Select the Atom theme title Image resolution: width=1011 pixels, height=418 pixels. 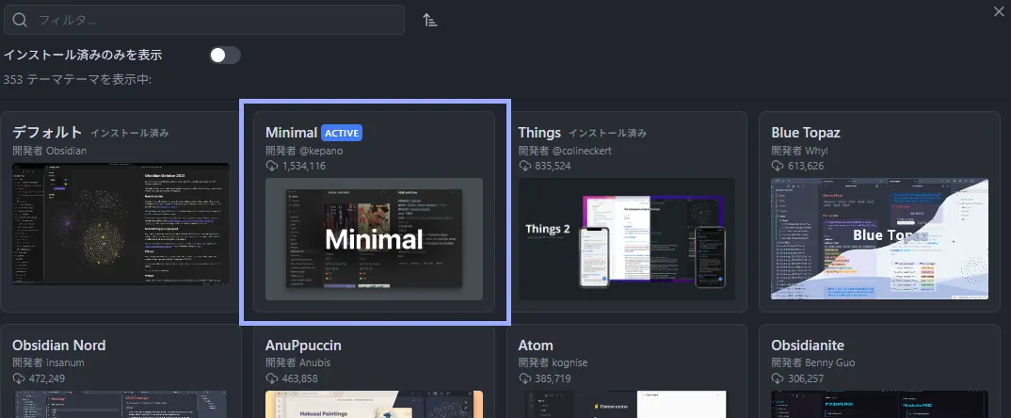[x=536, y=346]
